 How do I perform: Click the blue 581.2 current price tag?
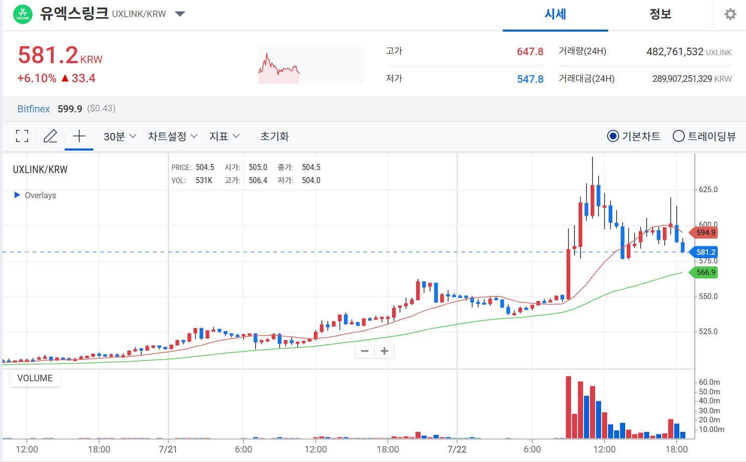(703, 252)
